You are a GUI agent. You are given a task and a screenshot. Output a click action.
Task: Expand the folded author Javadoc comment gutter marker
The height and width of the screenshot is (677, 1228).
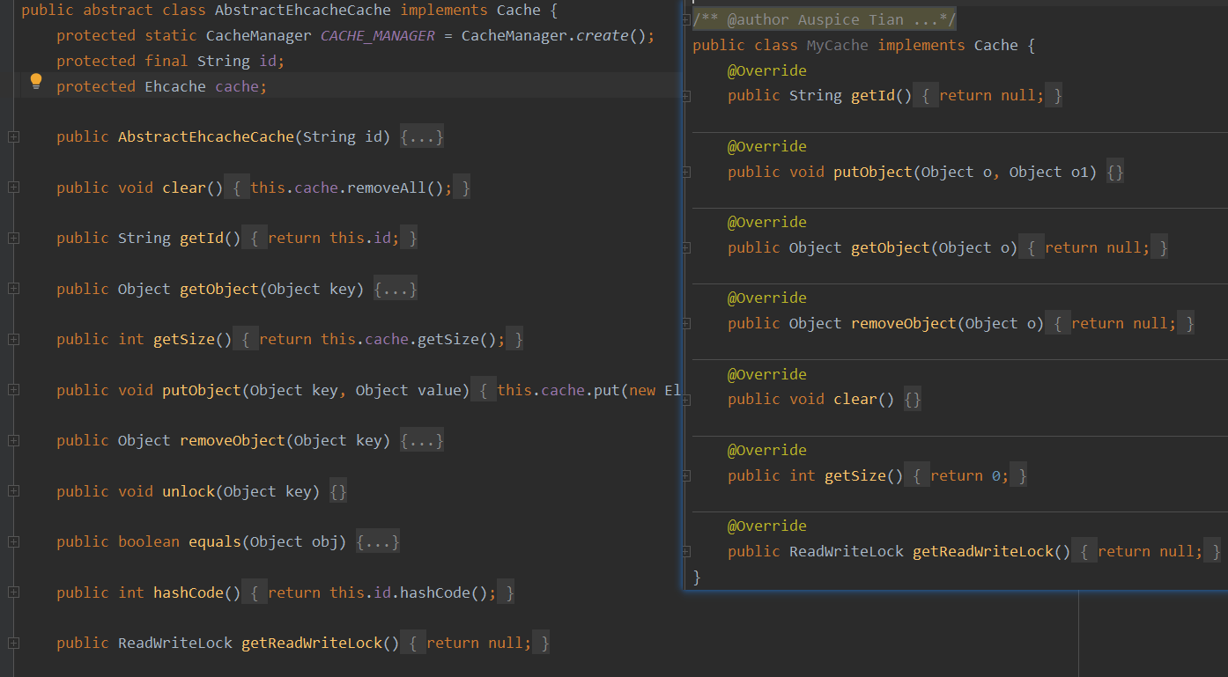[x=687, y=20]
